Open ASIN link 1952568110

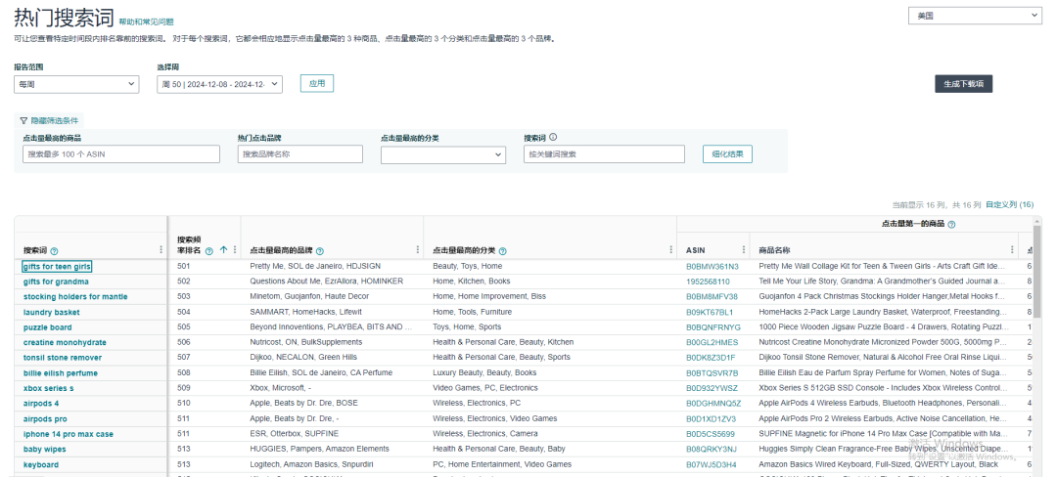pyautogui.click(x=708, y=282)
